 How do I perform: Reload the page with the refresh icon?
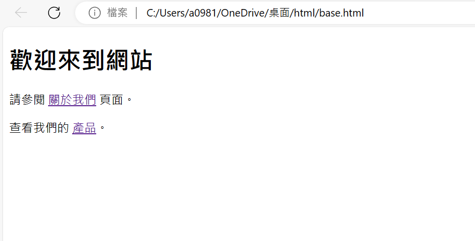(x=54, y=13)
